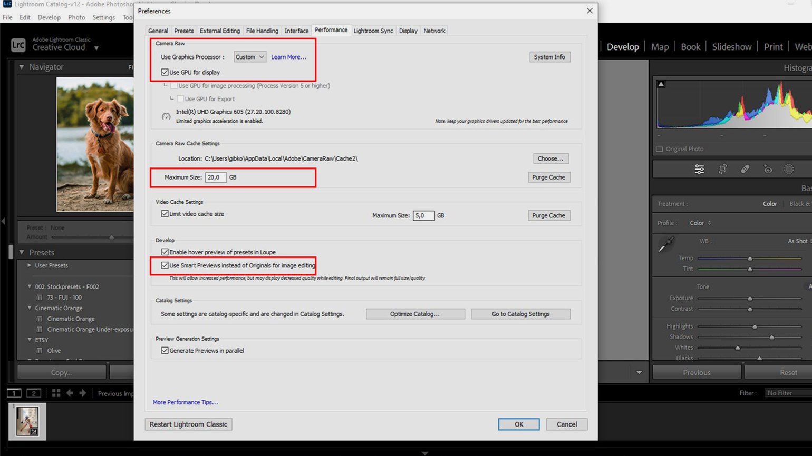Open Grid view from filmstrip toolbar

(56, 393)
